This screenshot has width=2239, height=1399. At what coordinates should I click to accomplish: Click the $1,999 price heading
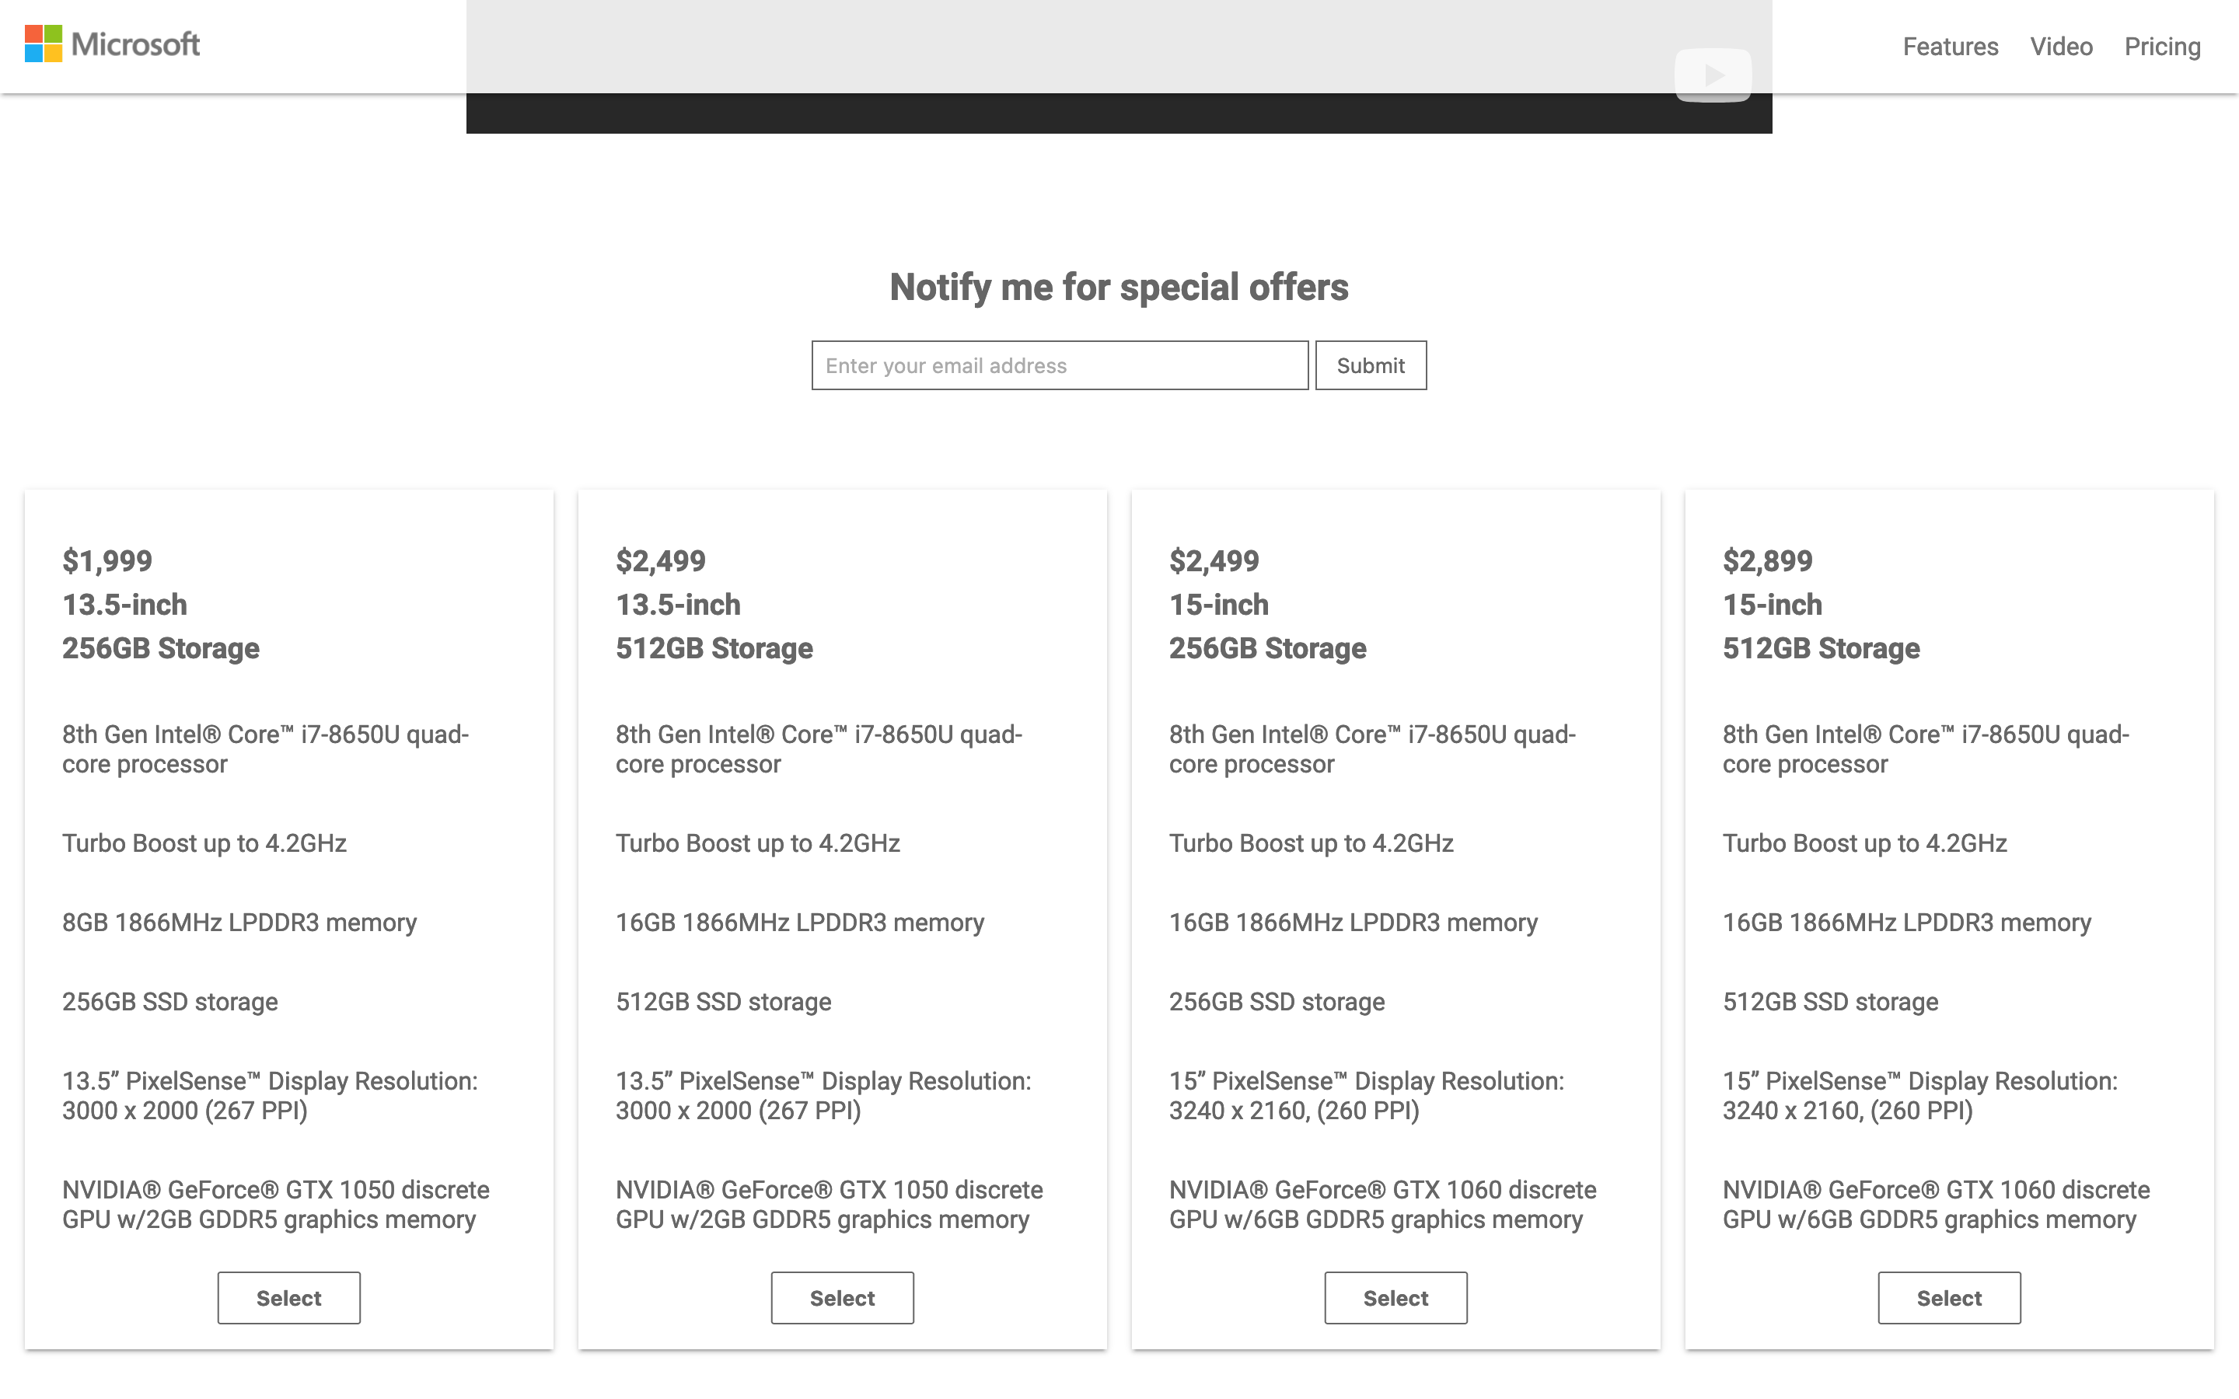tap(108, 560)
